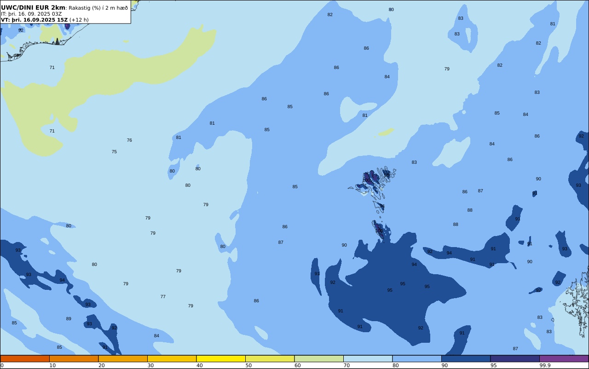Click the legend tick label "40"

199,365
